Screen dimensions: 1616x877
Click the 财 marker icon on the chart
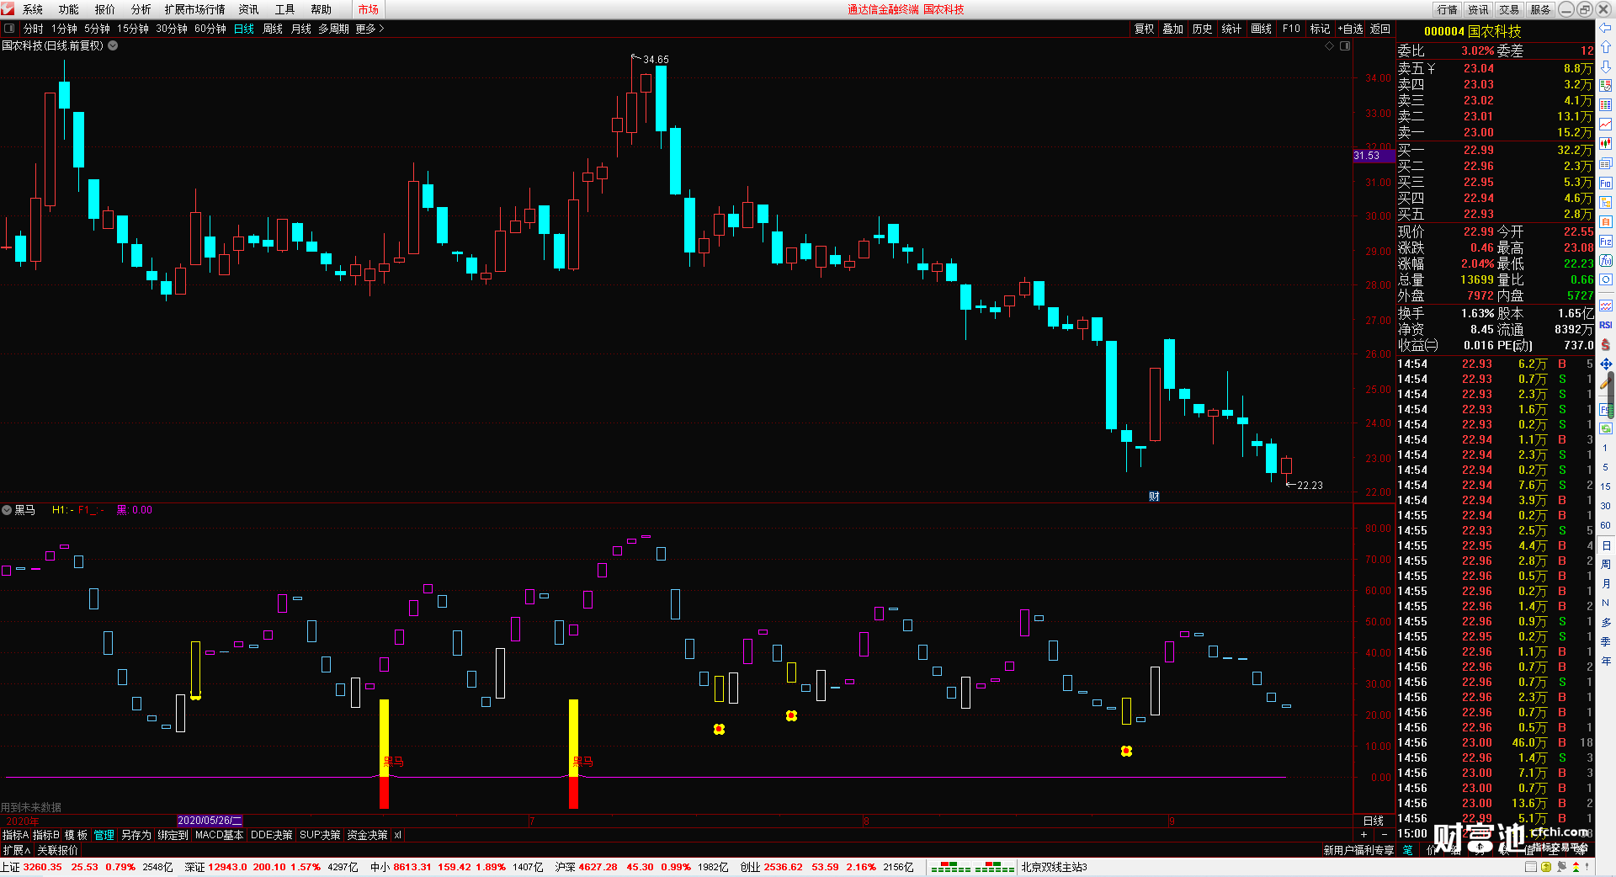coord(1154,497)
